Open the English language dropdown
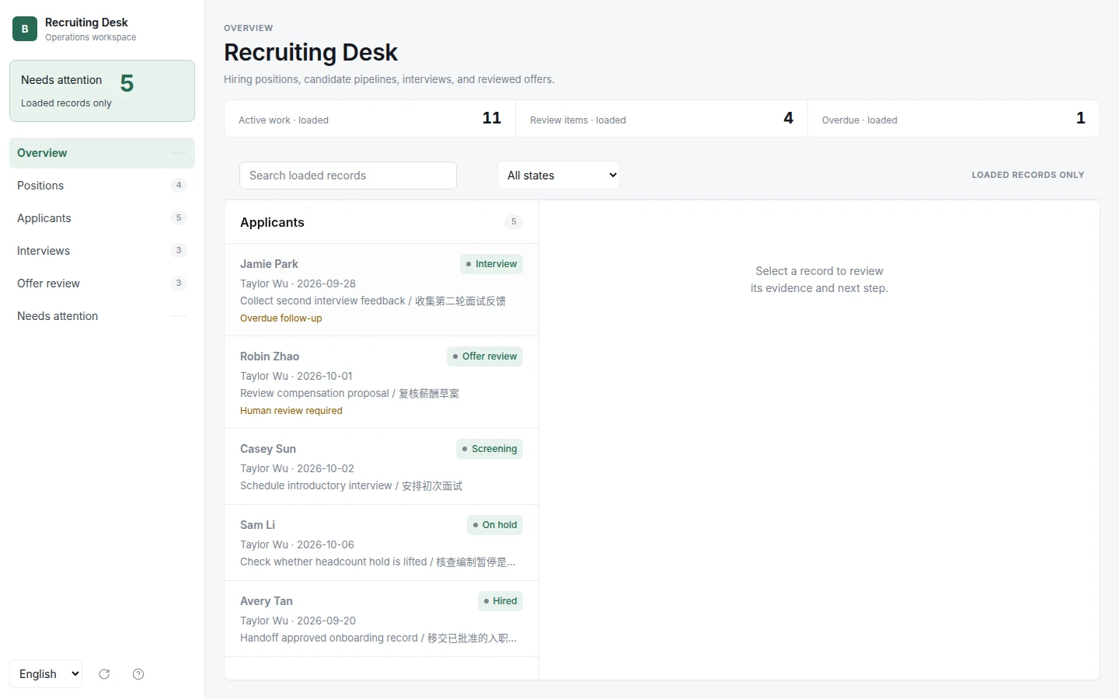The width and height of the screenshot is (1119, 699). point(46,674)
